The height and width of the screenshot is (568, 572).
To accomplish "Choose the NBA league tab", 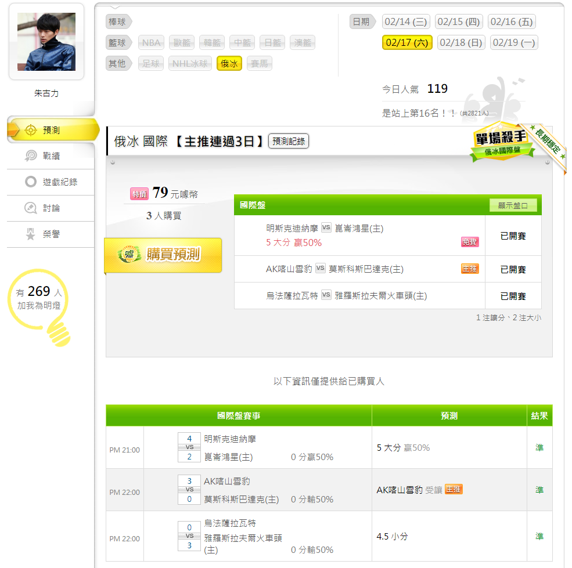I will pyautogui.click(x=151, y=43).
